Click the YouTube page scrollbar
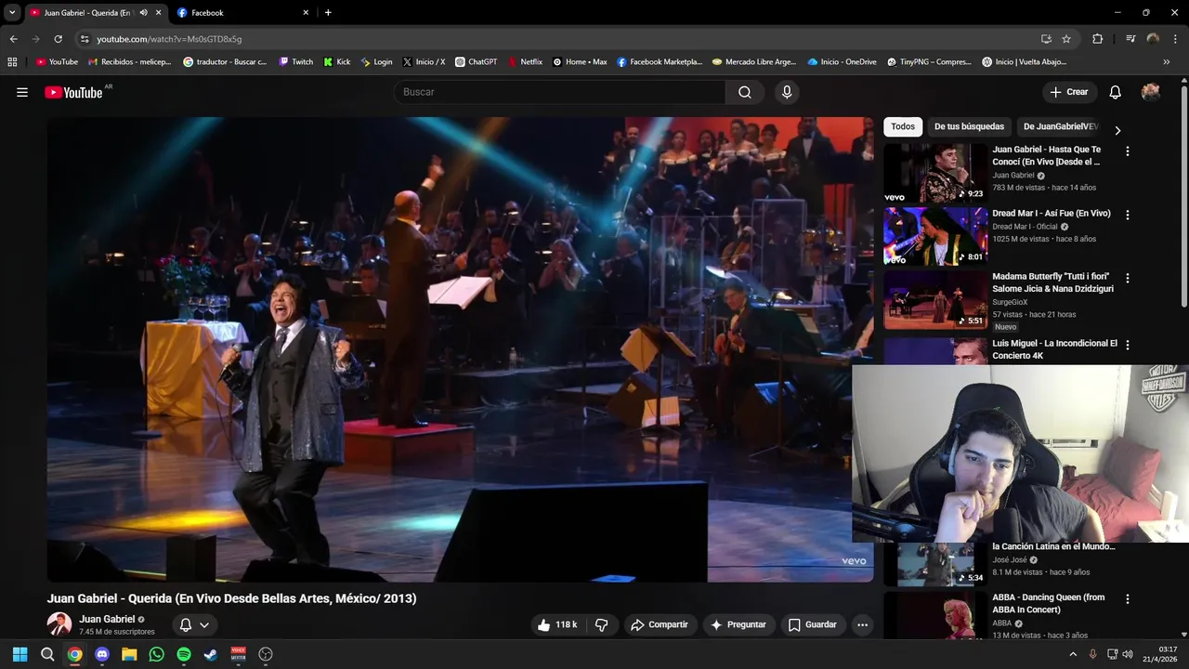 tap(1183, 195)
